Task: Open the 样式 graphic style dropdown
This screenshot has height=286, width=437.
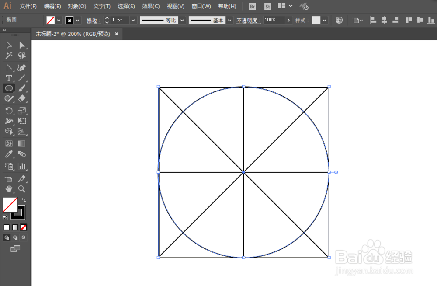Action: [x=324, y=20]
